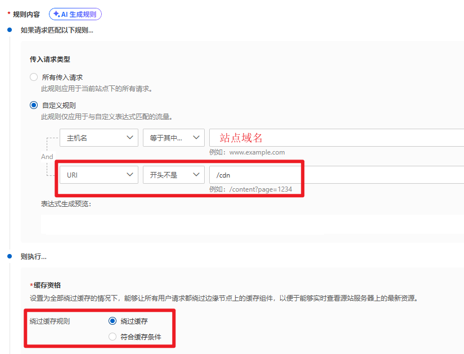Click the 开头不是 dropdown chevron arrow

tap(196, 175)
